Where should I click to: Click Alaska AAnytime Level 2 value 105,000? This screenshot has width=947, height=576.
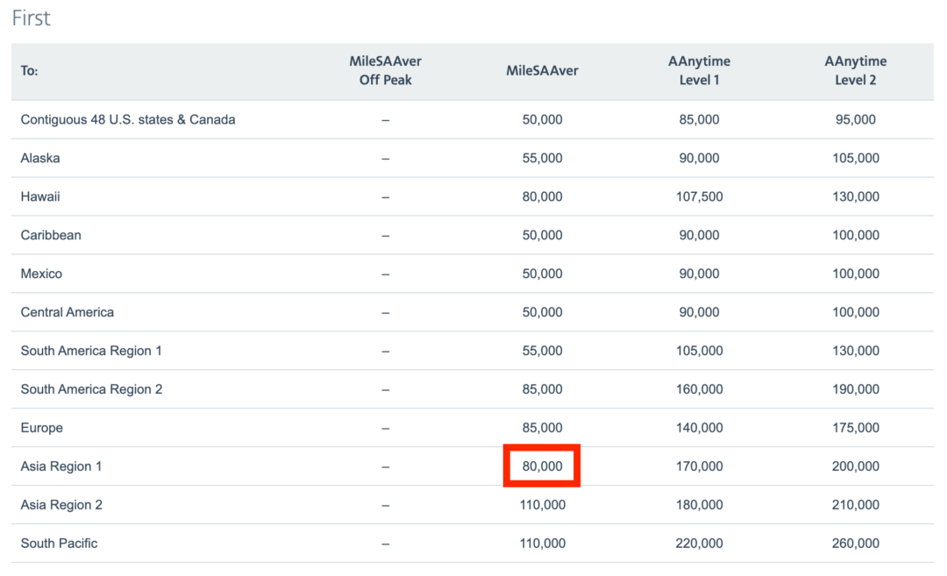coord(855,158)
